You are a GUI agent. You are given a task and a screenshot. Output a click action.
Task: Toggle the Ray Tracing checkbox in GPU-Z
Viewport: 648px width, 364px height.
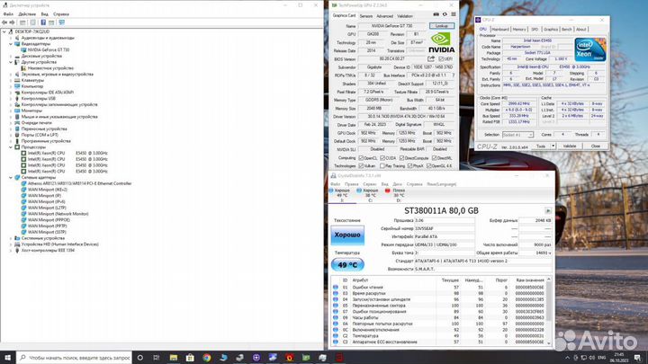pos(382,166)
